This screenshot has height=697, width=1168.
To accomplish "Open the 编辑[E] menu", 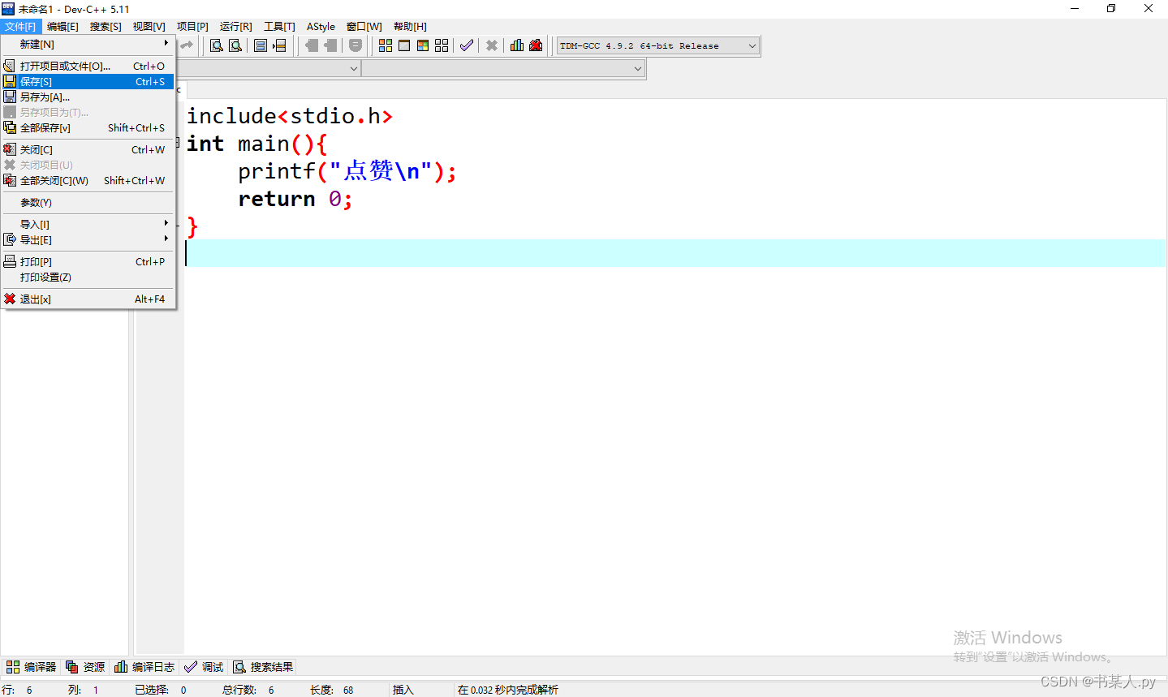I will [63, 27].
